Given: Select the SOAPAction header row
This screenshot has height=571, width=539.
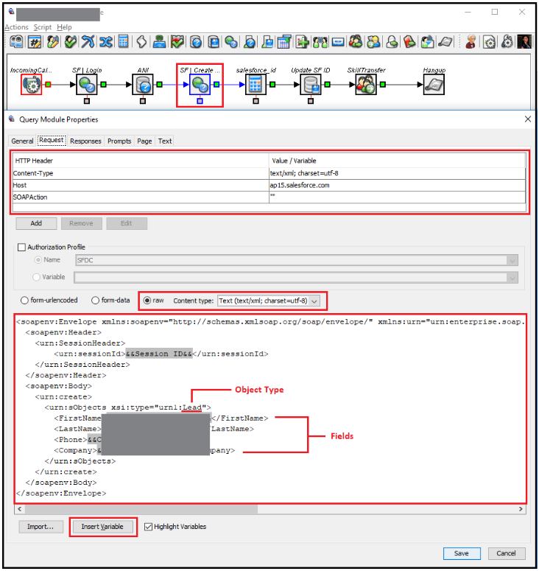Looking at the screenshot, I should [x=269, y=197].
